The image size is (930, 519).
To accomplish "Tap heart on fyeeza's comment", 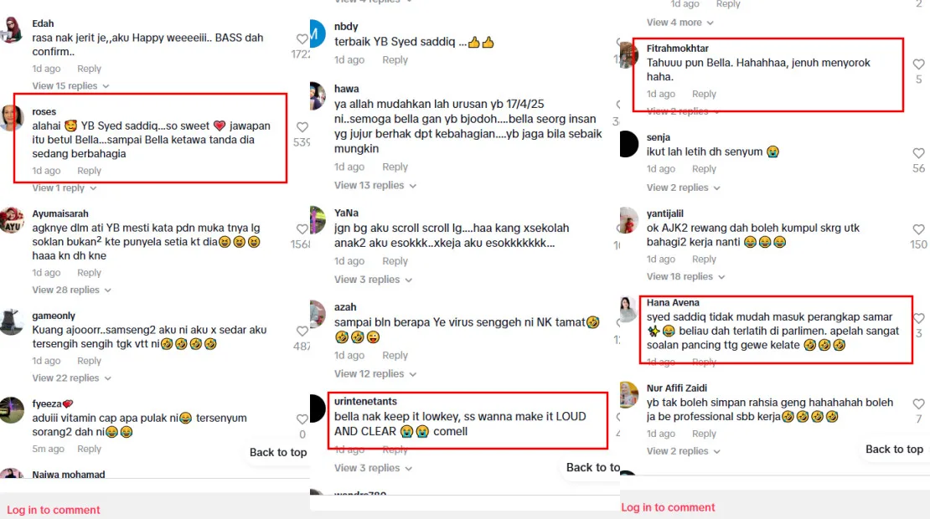I will coord(302,419).
